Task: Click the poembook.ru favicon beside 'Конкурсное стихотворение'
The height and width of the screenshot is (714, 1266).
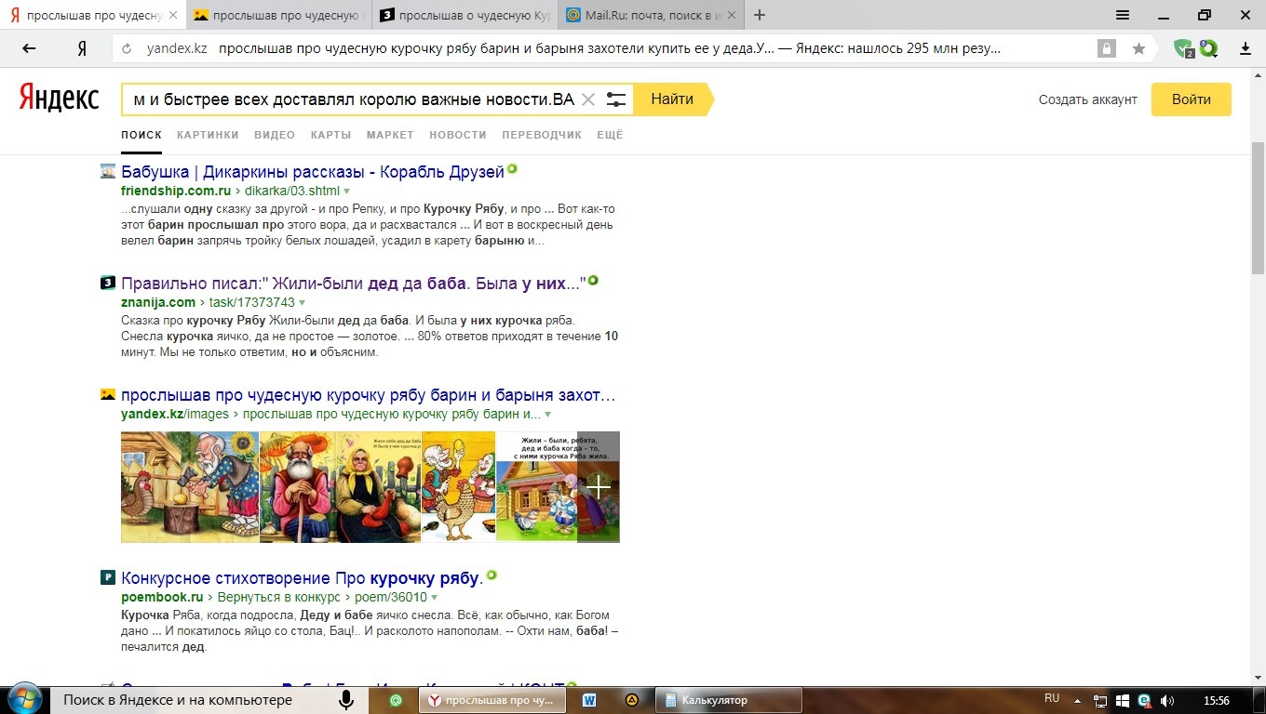Action: tap(108, 577)
